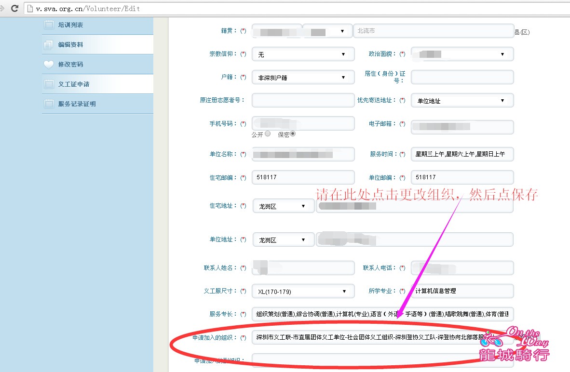Select the 公开 radio button for phone
The image size is (570, 372).
tap(268, 134)
